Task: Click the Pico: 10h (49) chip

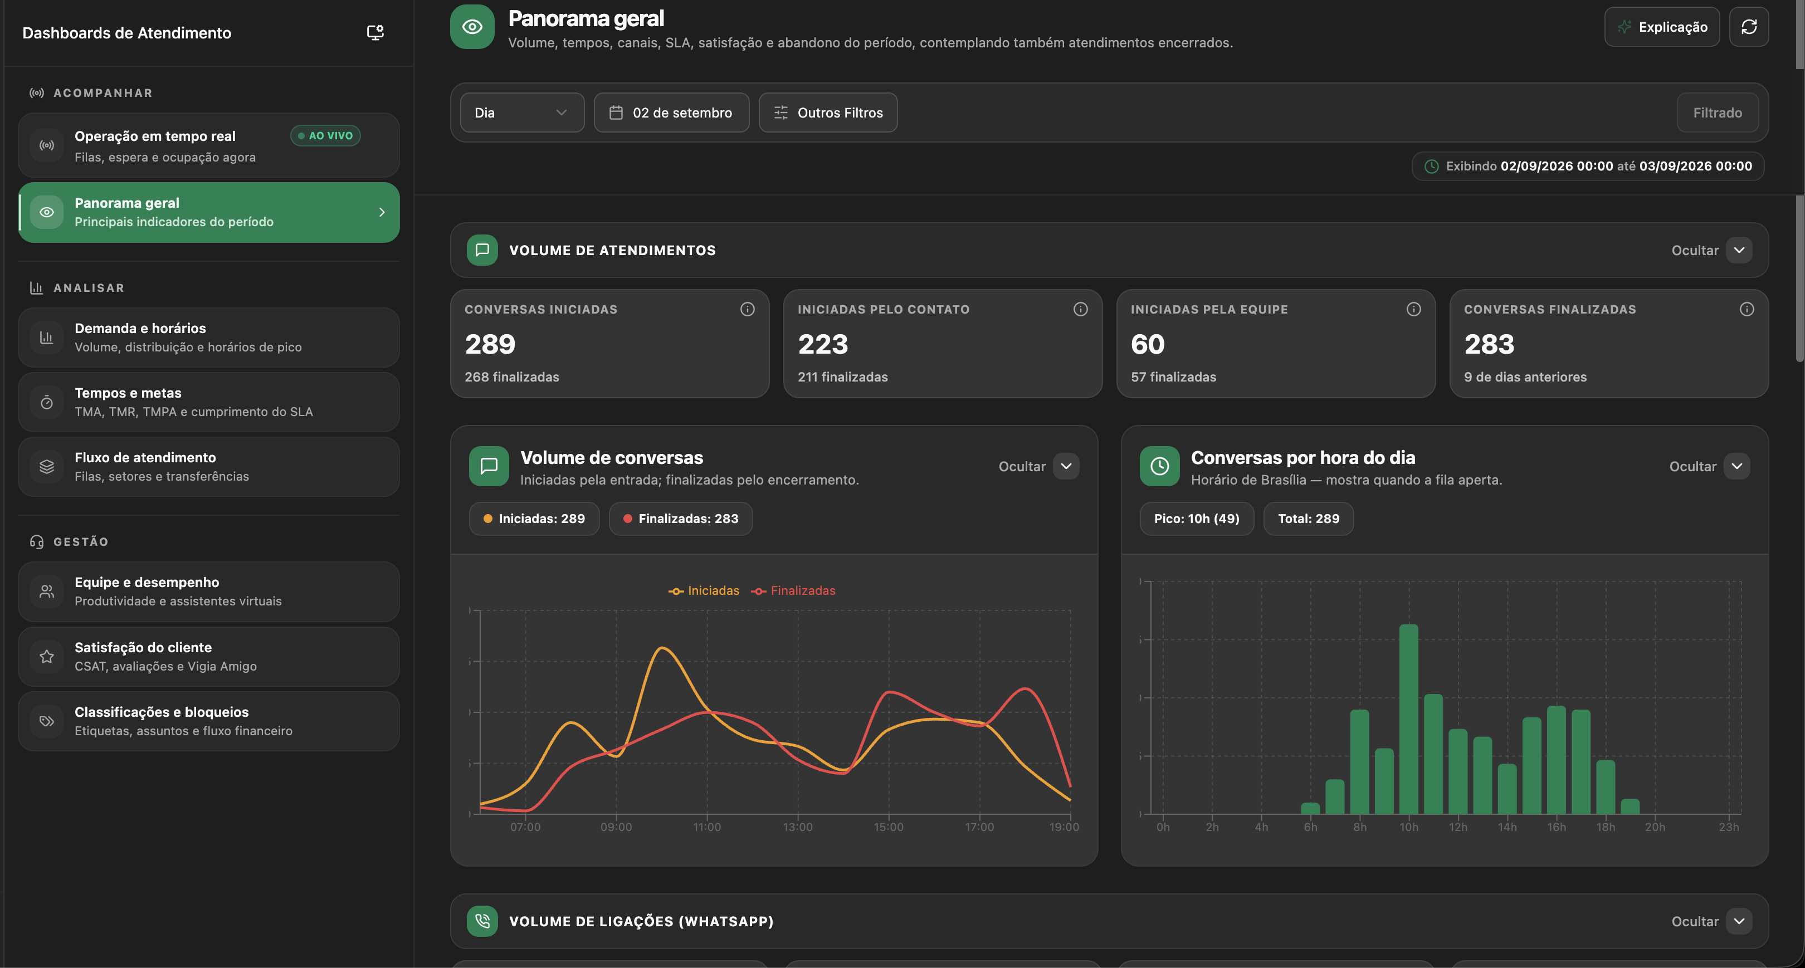Action: pyautogui.click(x=1196, y=519)
